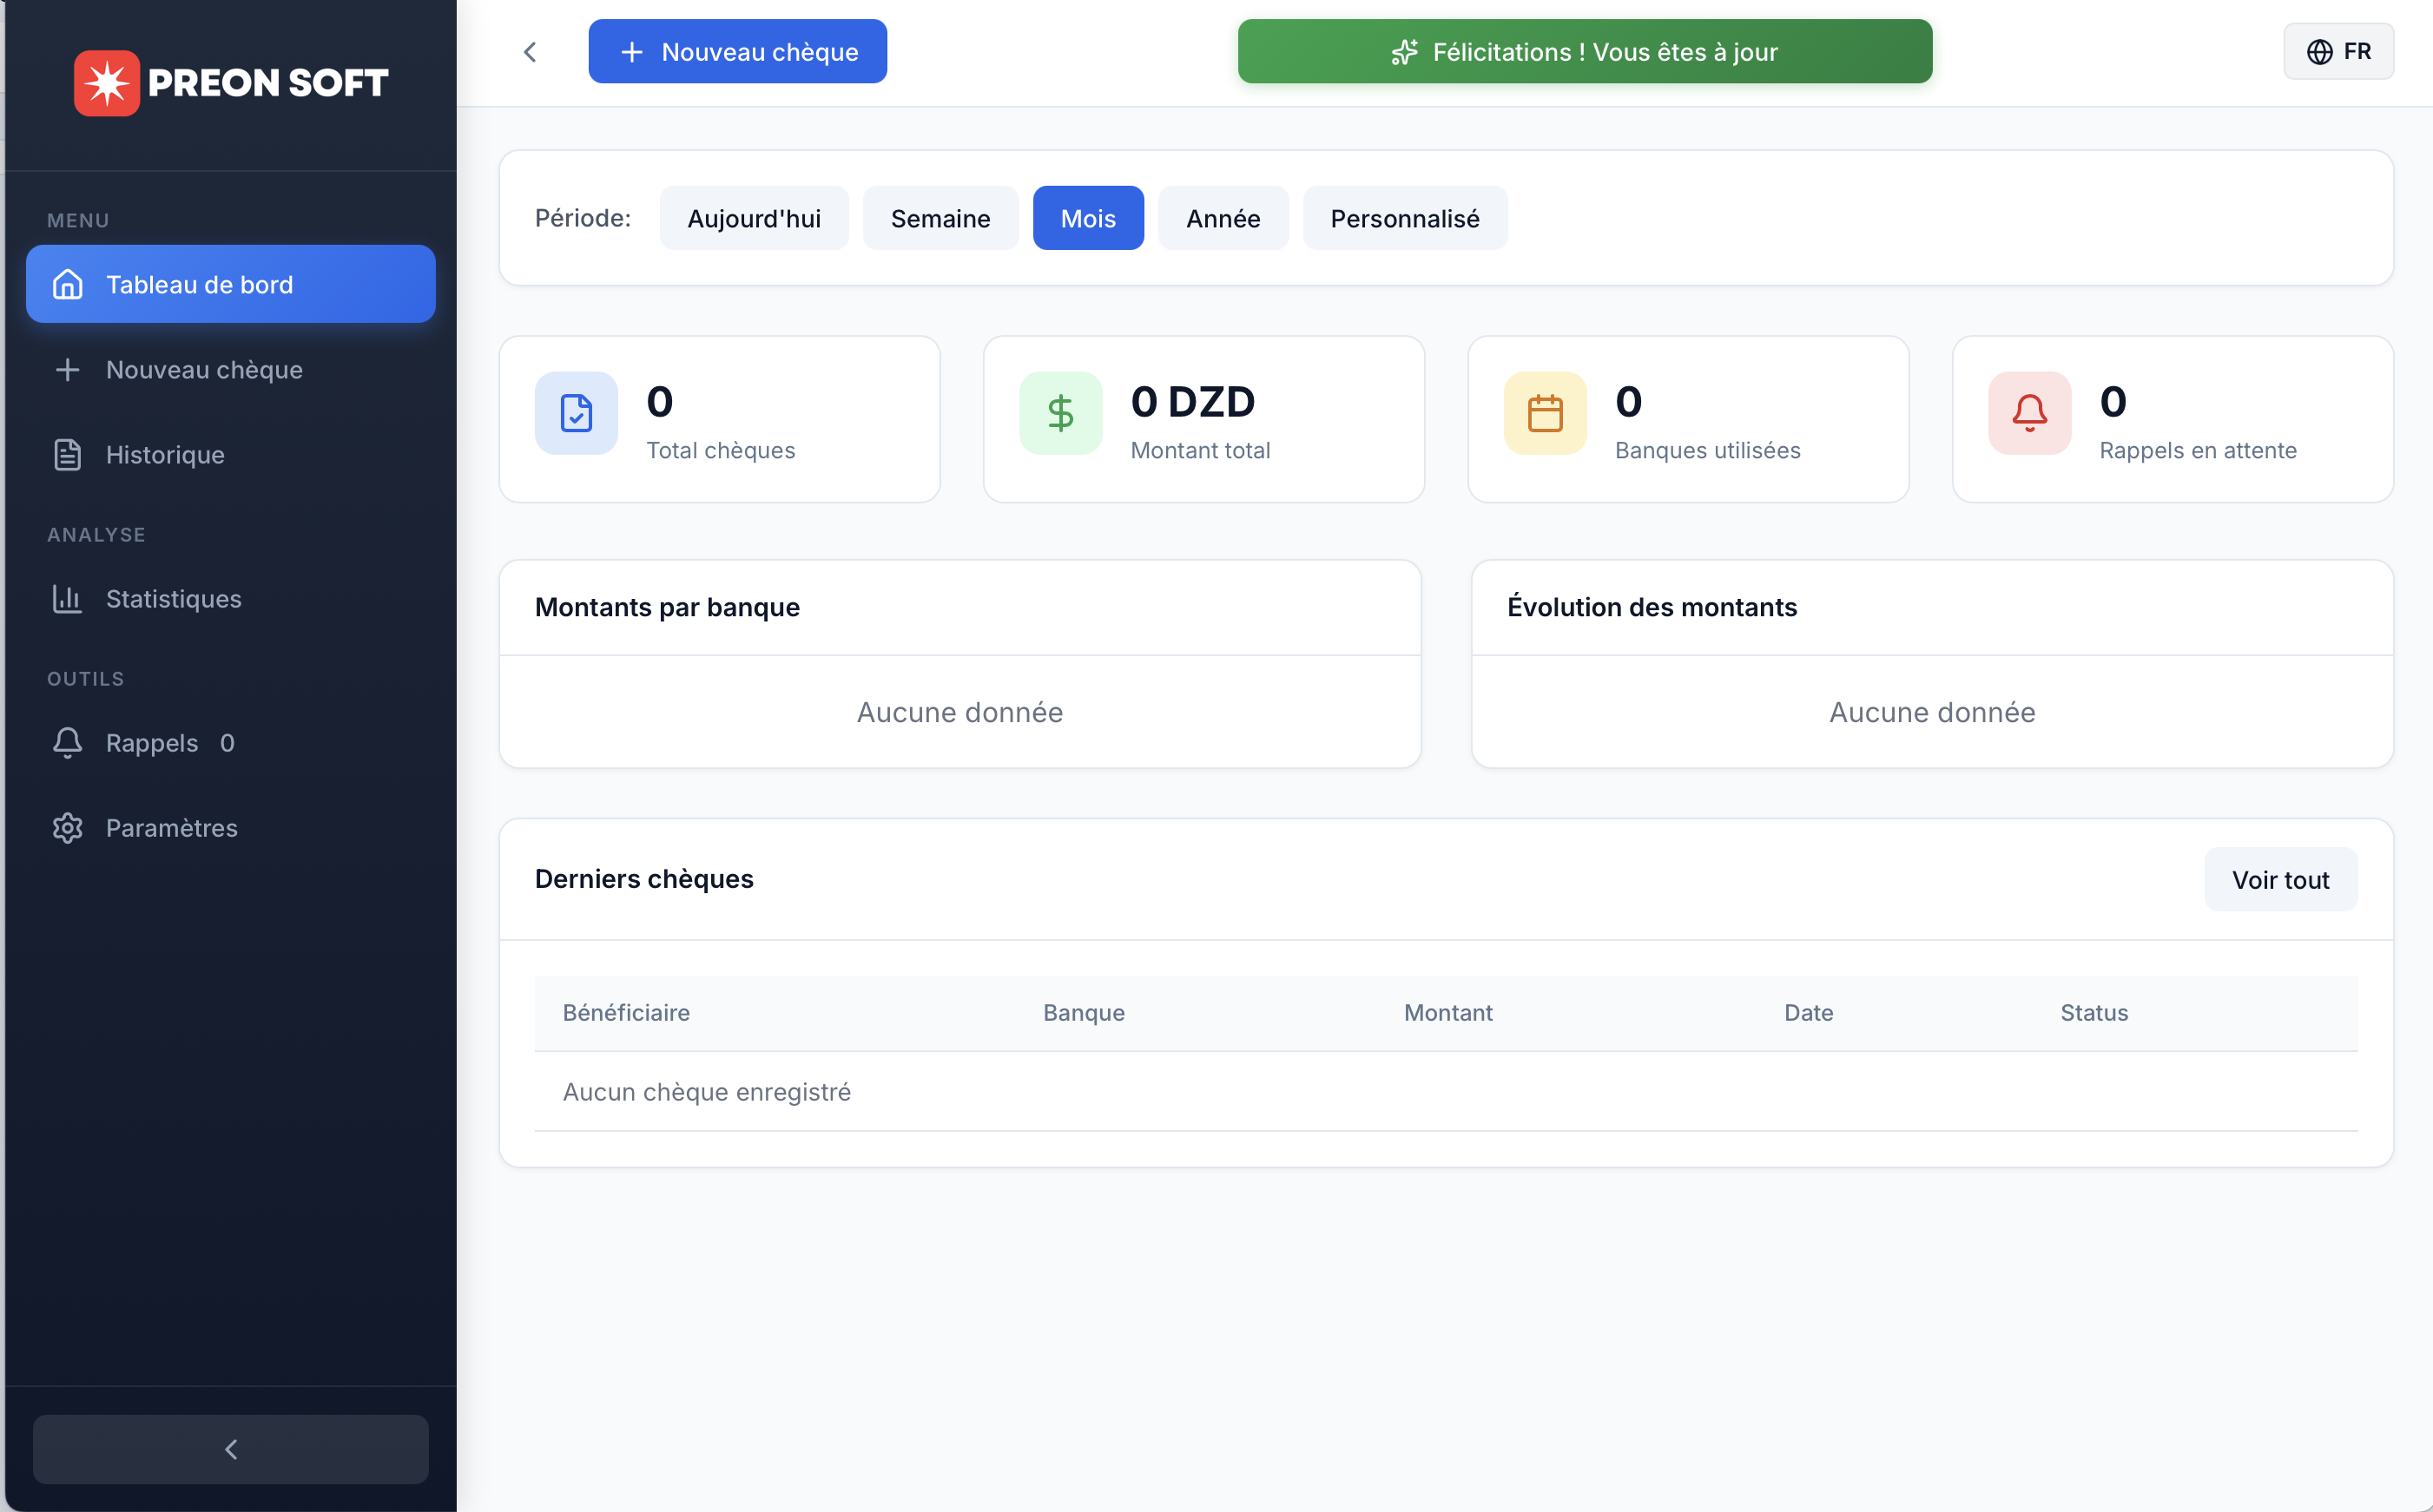Select the Aujourd'hui period filter
The height and width of the screenshot is (1512, 2433).
pyautogui.click(x=754, y=217)
